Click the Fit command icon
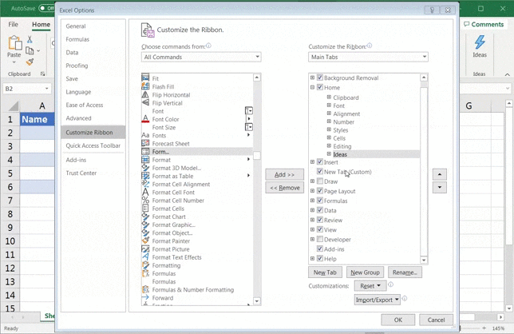The width and height of the screenshot is (514, 334). pyautogui.click(x=145, y=78)
